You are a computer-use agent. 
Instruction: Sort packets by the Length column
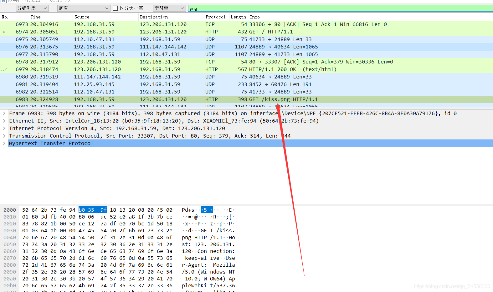[x=239, y=17]
